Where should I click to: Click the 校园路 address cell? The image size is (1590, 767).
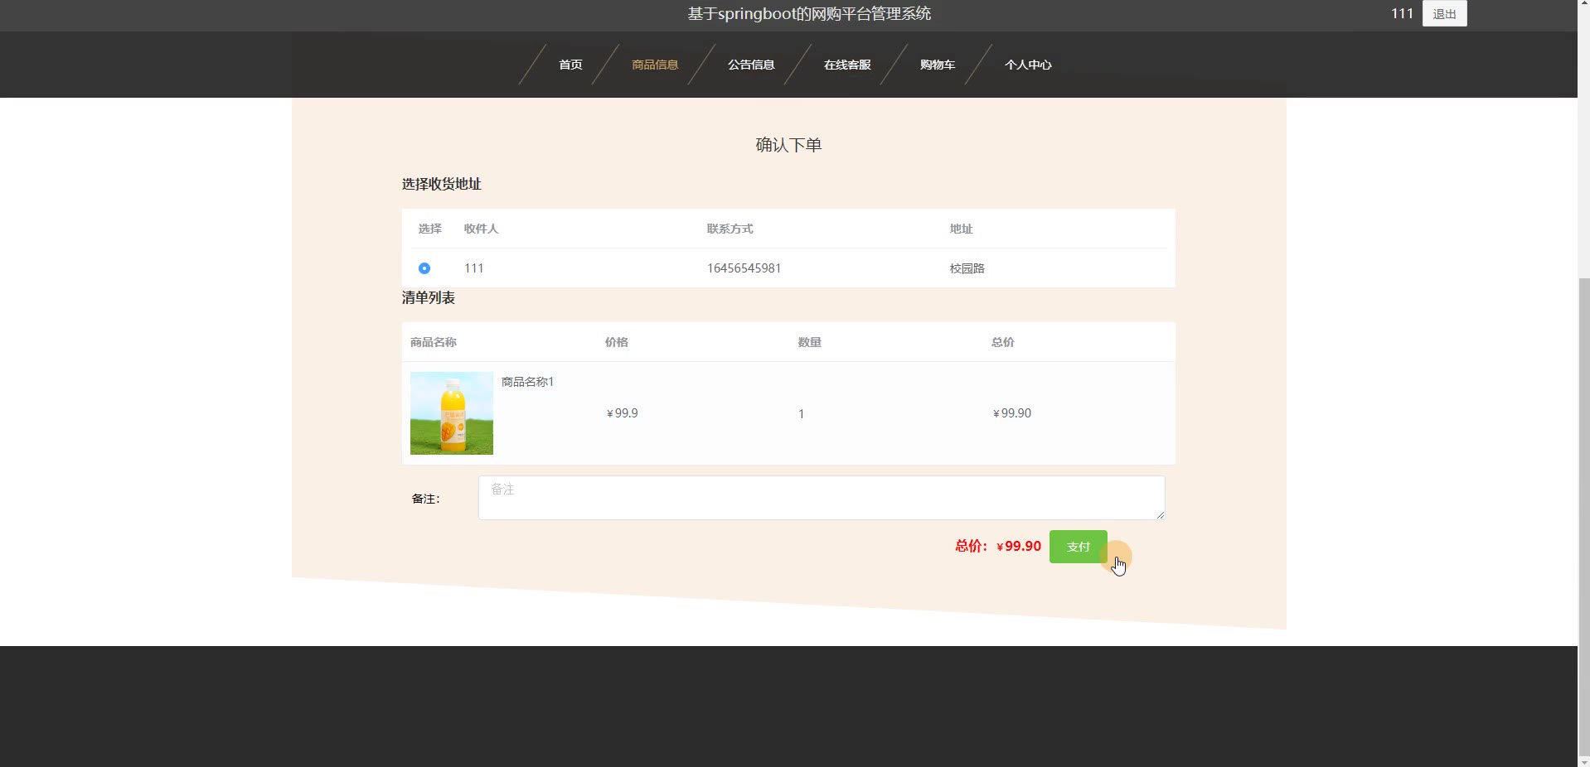click(x=967, y=268)
